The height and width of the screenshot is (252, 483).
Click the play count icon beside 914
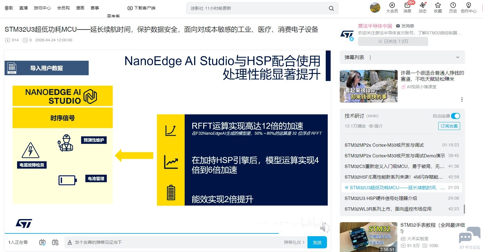(8, 40)
